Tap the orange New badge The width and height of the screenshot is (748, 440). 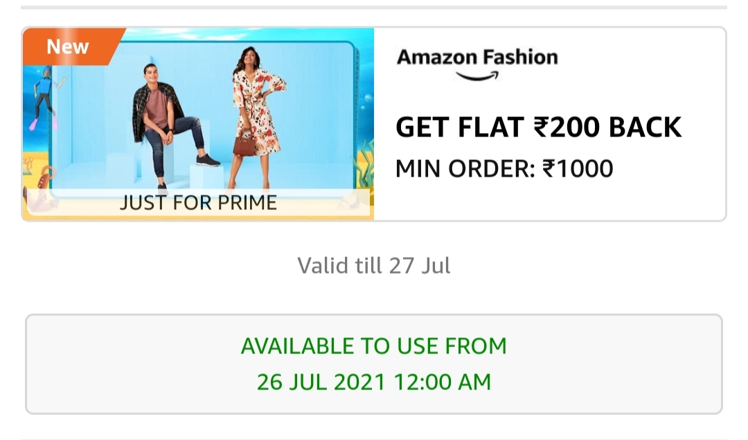[x=68, y=47]
